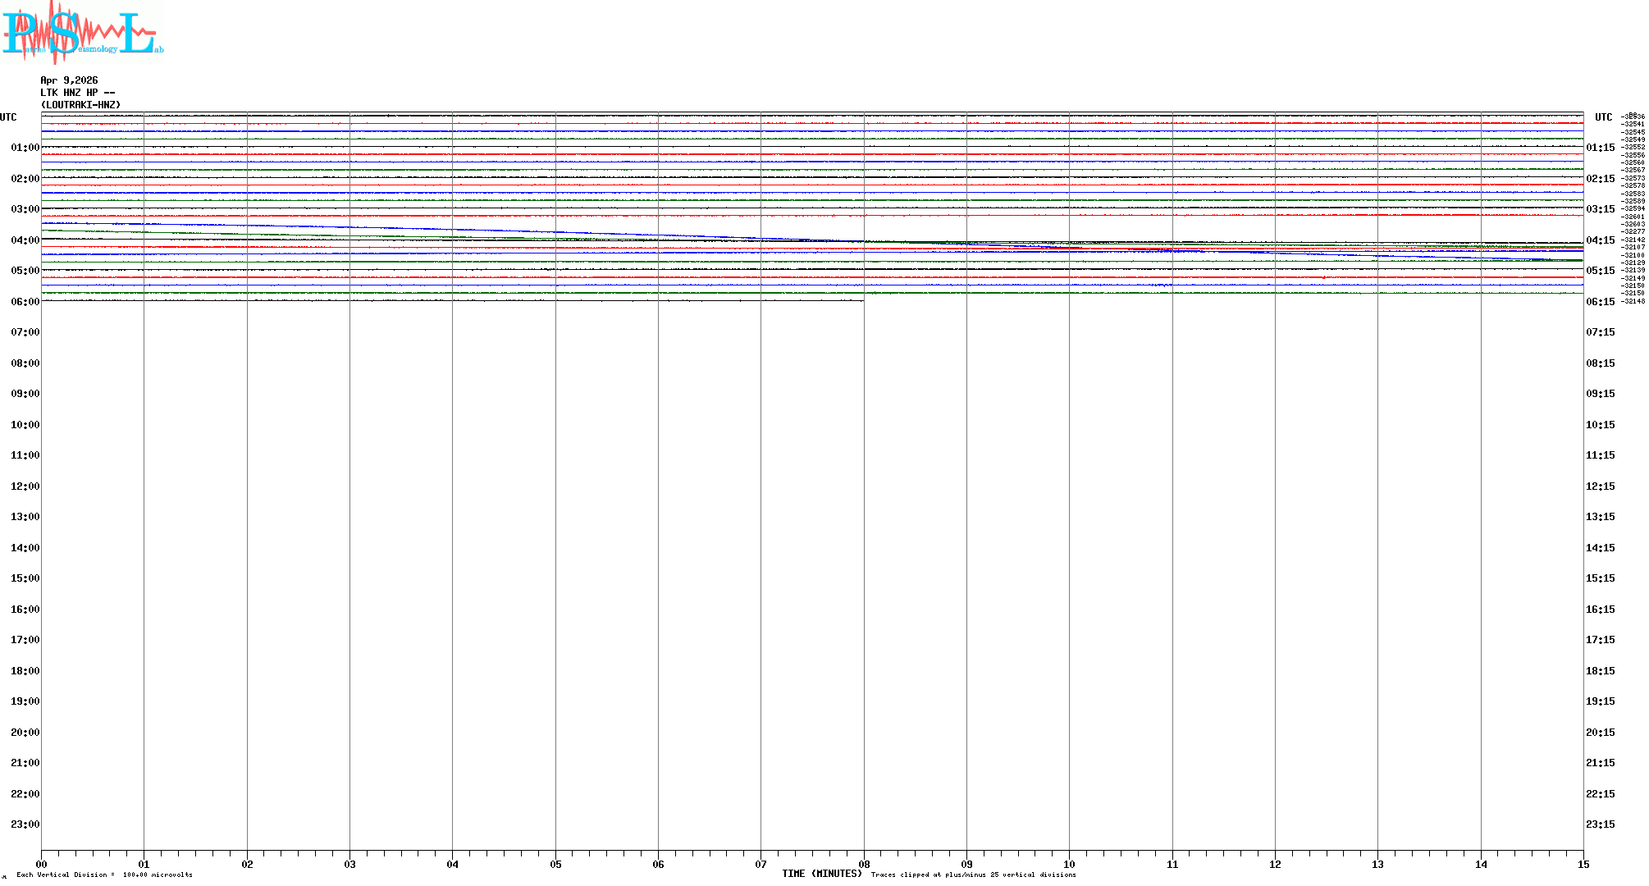This screenshot has height=886, width=1649.
Task: Click the 04:00 hour label on left axis
Action: (25, 240)
